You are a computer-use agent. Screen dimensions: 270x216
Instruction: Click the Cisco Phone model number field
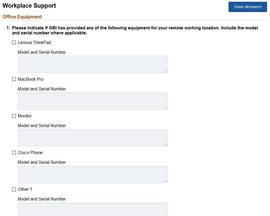point(93,174)
